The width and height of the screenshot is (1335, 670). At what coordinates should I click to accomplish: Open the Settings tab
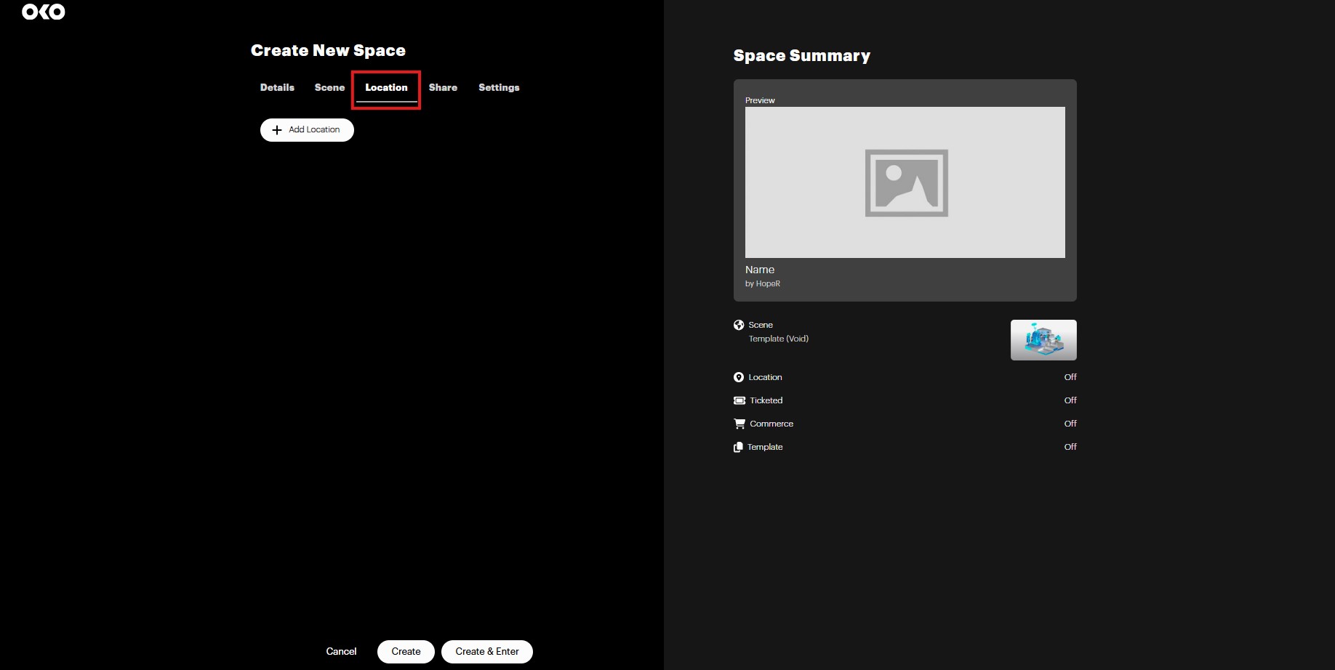pos(499,87)
